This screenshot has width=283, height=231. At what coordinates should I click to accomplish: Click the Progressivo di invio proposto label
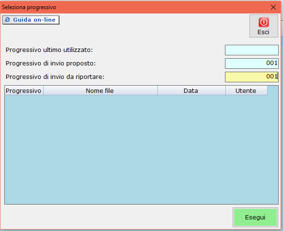pyautogui.click(x=50, y=64)
